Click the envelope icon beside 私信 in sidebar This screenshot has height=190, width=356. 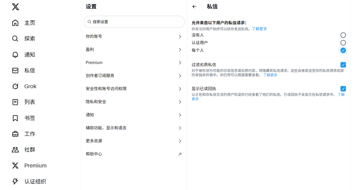pos(15,70)
